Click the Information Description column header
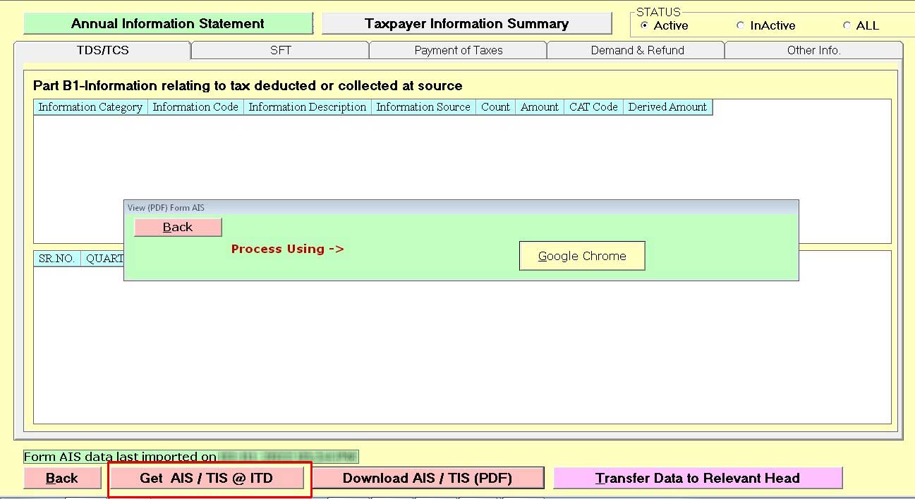915x499 pixels. pos(307,107)
